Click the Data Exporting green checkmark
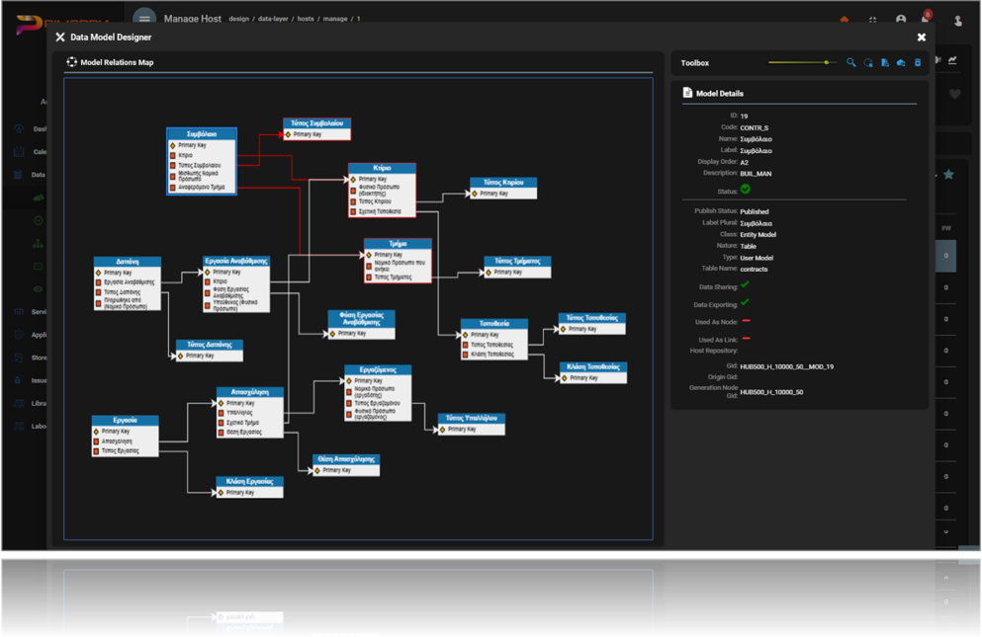This screenshot has width=982, height=637. (746, 303)
